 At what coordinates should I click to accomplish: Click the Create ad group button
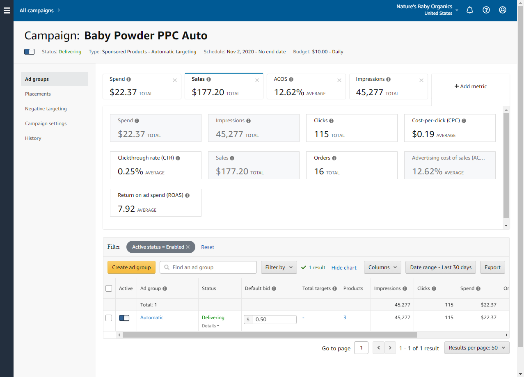pyautogui.click(x=131, y=267)
